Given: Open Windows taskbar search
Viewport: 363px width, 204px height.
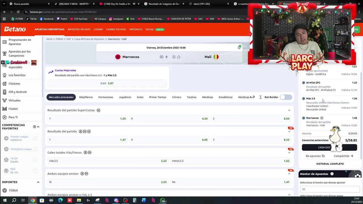Looking at the screenshot, I should click(14, 201).
